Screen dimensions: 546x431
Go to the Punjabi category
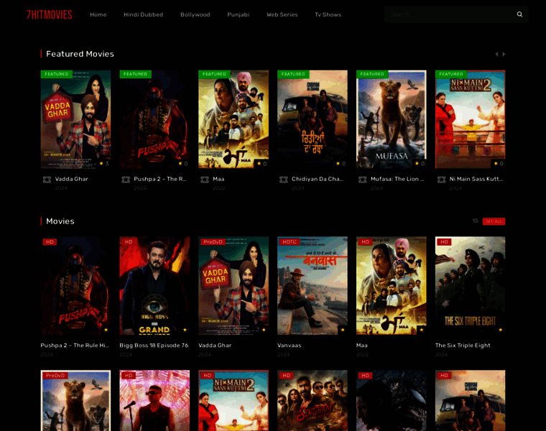239,14
